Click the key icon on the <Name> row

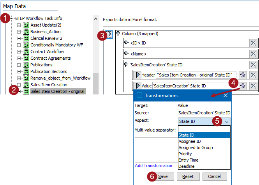[126, 53]
